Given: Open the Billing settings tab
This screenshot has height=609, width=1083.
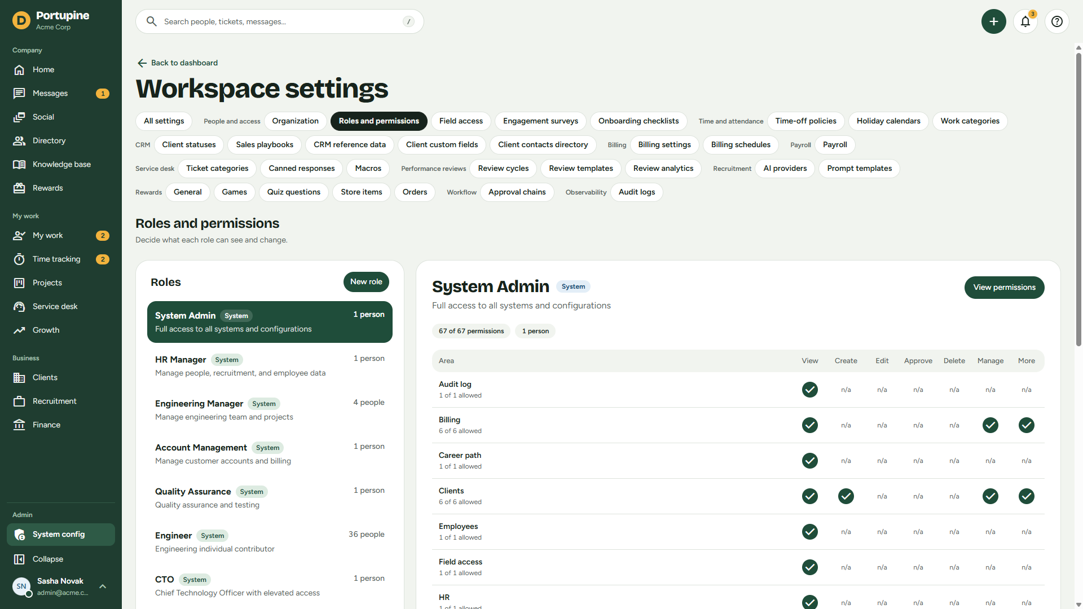Looking at the screenshot, I should point(664,145).
